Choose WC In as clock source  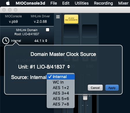point(61,82)
